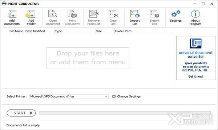Click the Export List icon
This screenshot has width=218, height=130.
point(154,14)
